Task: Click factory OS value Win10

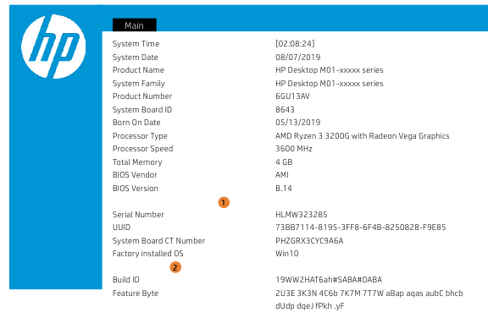Action: (287, 254)
